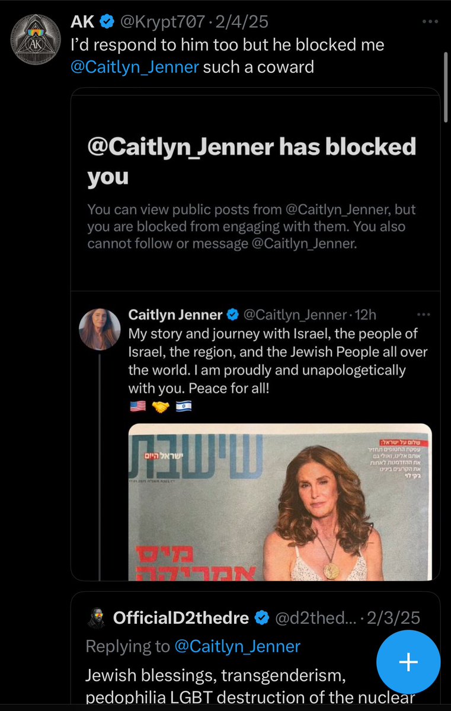Tap the 2/4/25 post date
The image size is (451, 711).
click(243, 23)
